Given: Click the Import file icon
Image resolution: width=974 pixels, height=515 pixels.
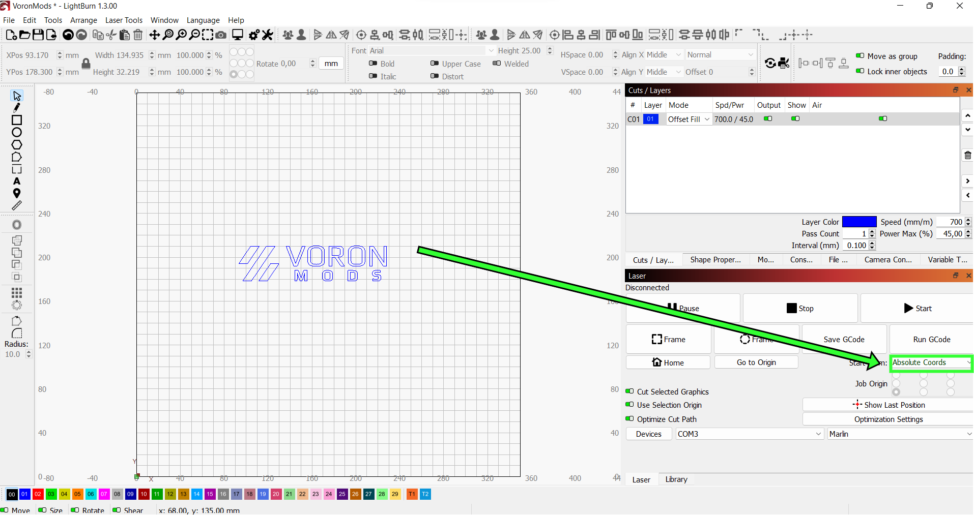Looking at the screenshot, I should (51, 35).
